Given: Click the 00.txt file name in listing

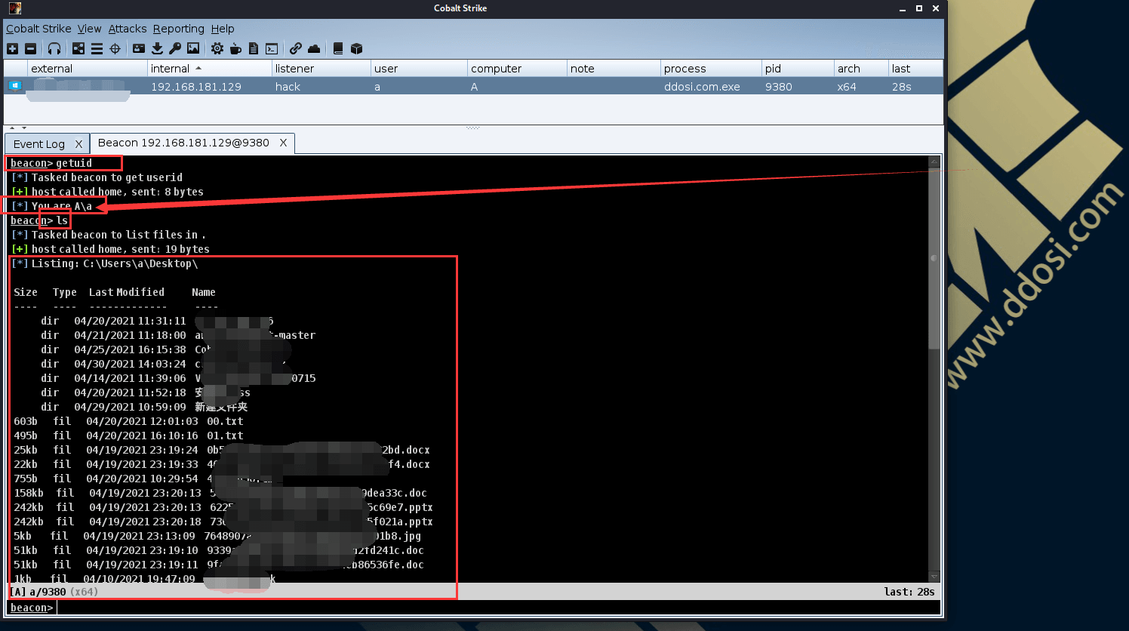Looking at the screenshot, I should tap(225, 421).
